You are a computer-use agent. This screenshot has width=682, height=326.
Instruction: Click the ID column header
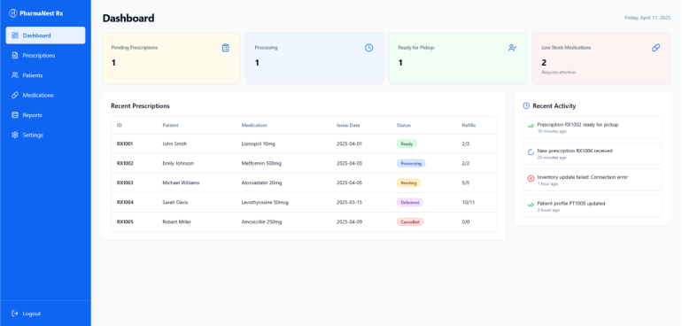point(120,126)
